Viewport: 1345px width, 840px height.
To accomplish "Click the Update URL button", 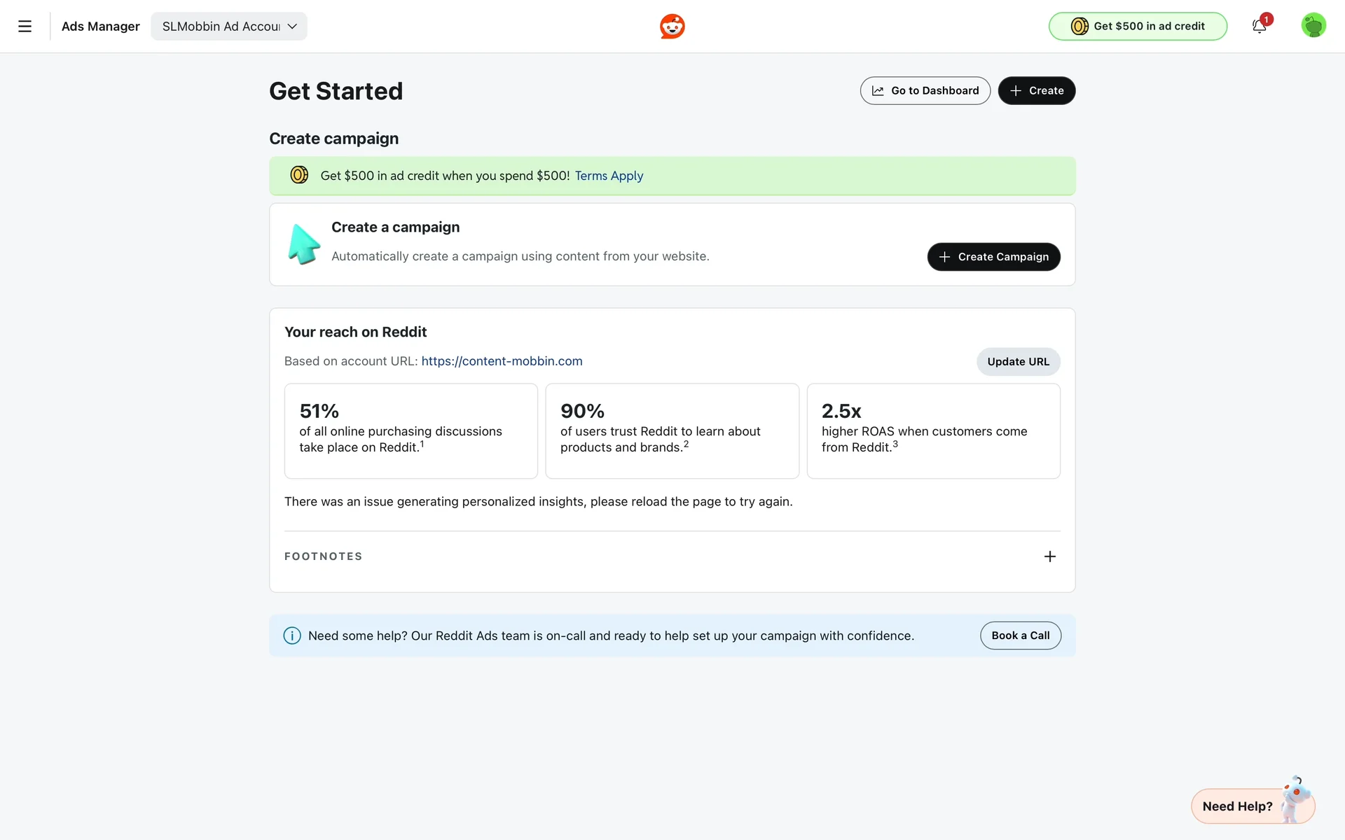I will pyautogui.click(x=1018, y=362).
